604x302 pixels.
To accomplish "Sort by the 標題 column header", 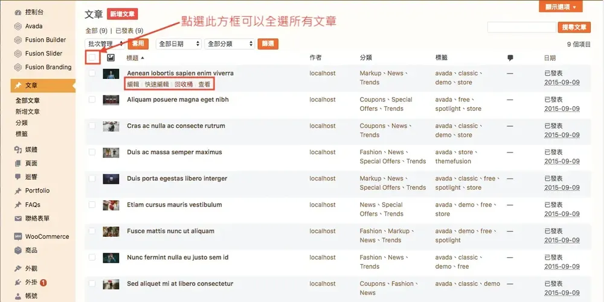I will 135,58.
